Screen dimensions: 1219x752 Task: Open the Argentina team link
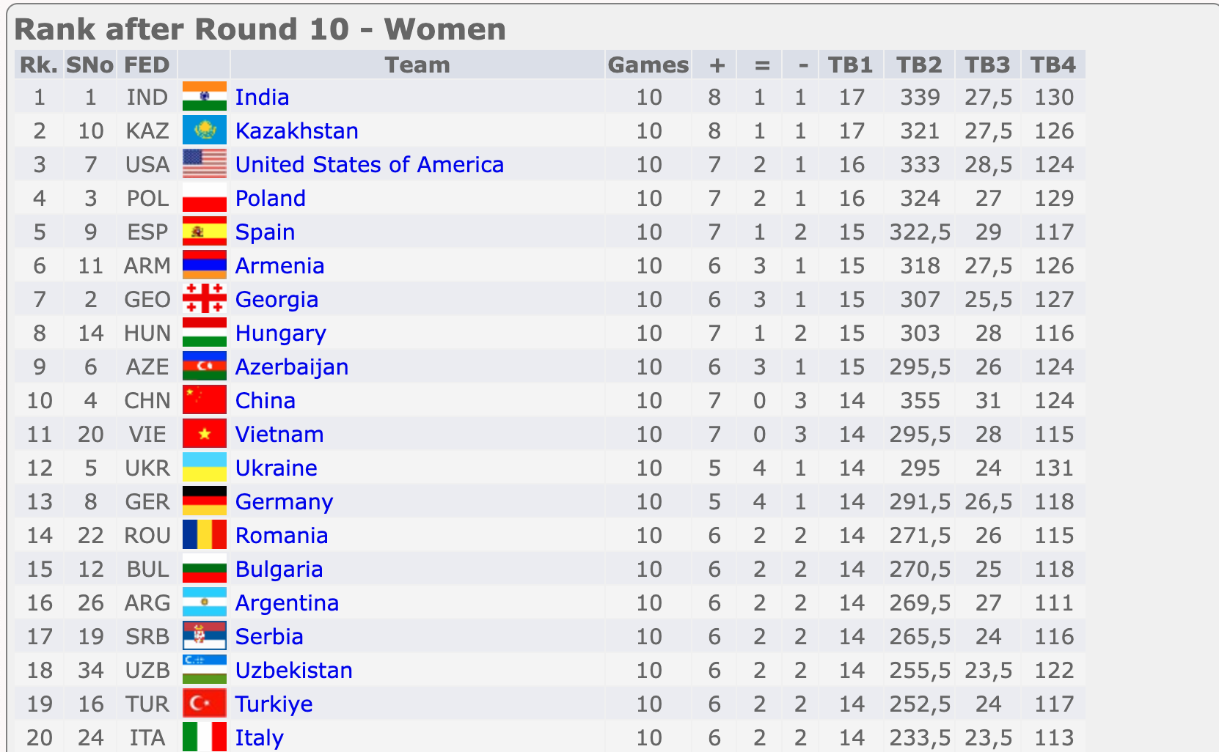tap(287, 603)
